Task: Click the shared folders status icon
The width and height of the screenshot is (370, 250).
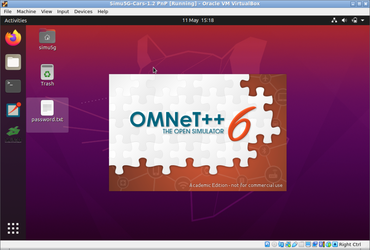Action: (301, 244)
